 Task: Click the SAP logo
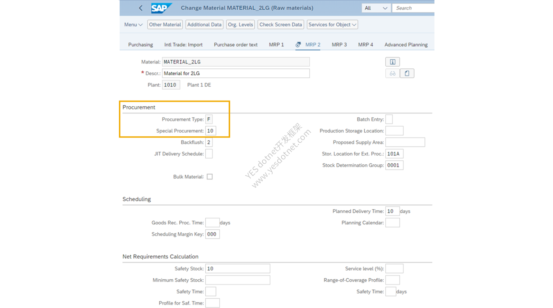161,8
